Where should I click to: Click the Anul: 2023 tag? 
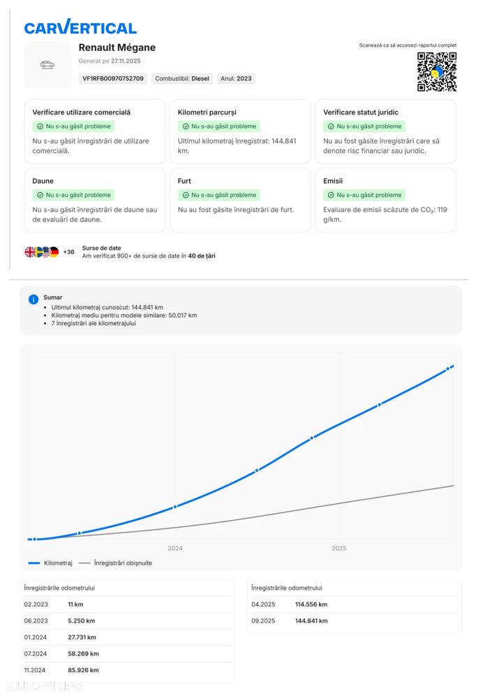[x=236, y=79]
